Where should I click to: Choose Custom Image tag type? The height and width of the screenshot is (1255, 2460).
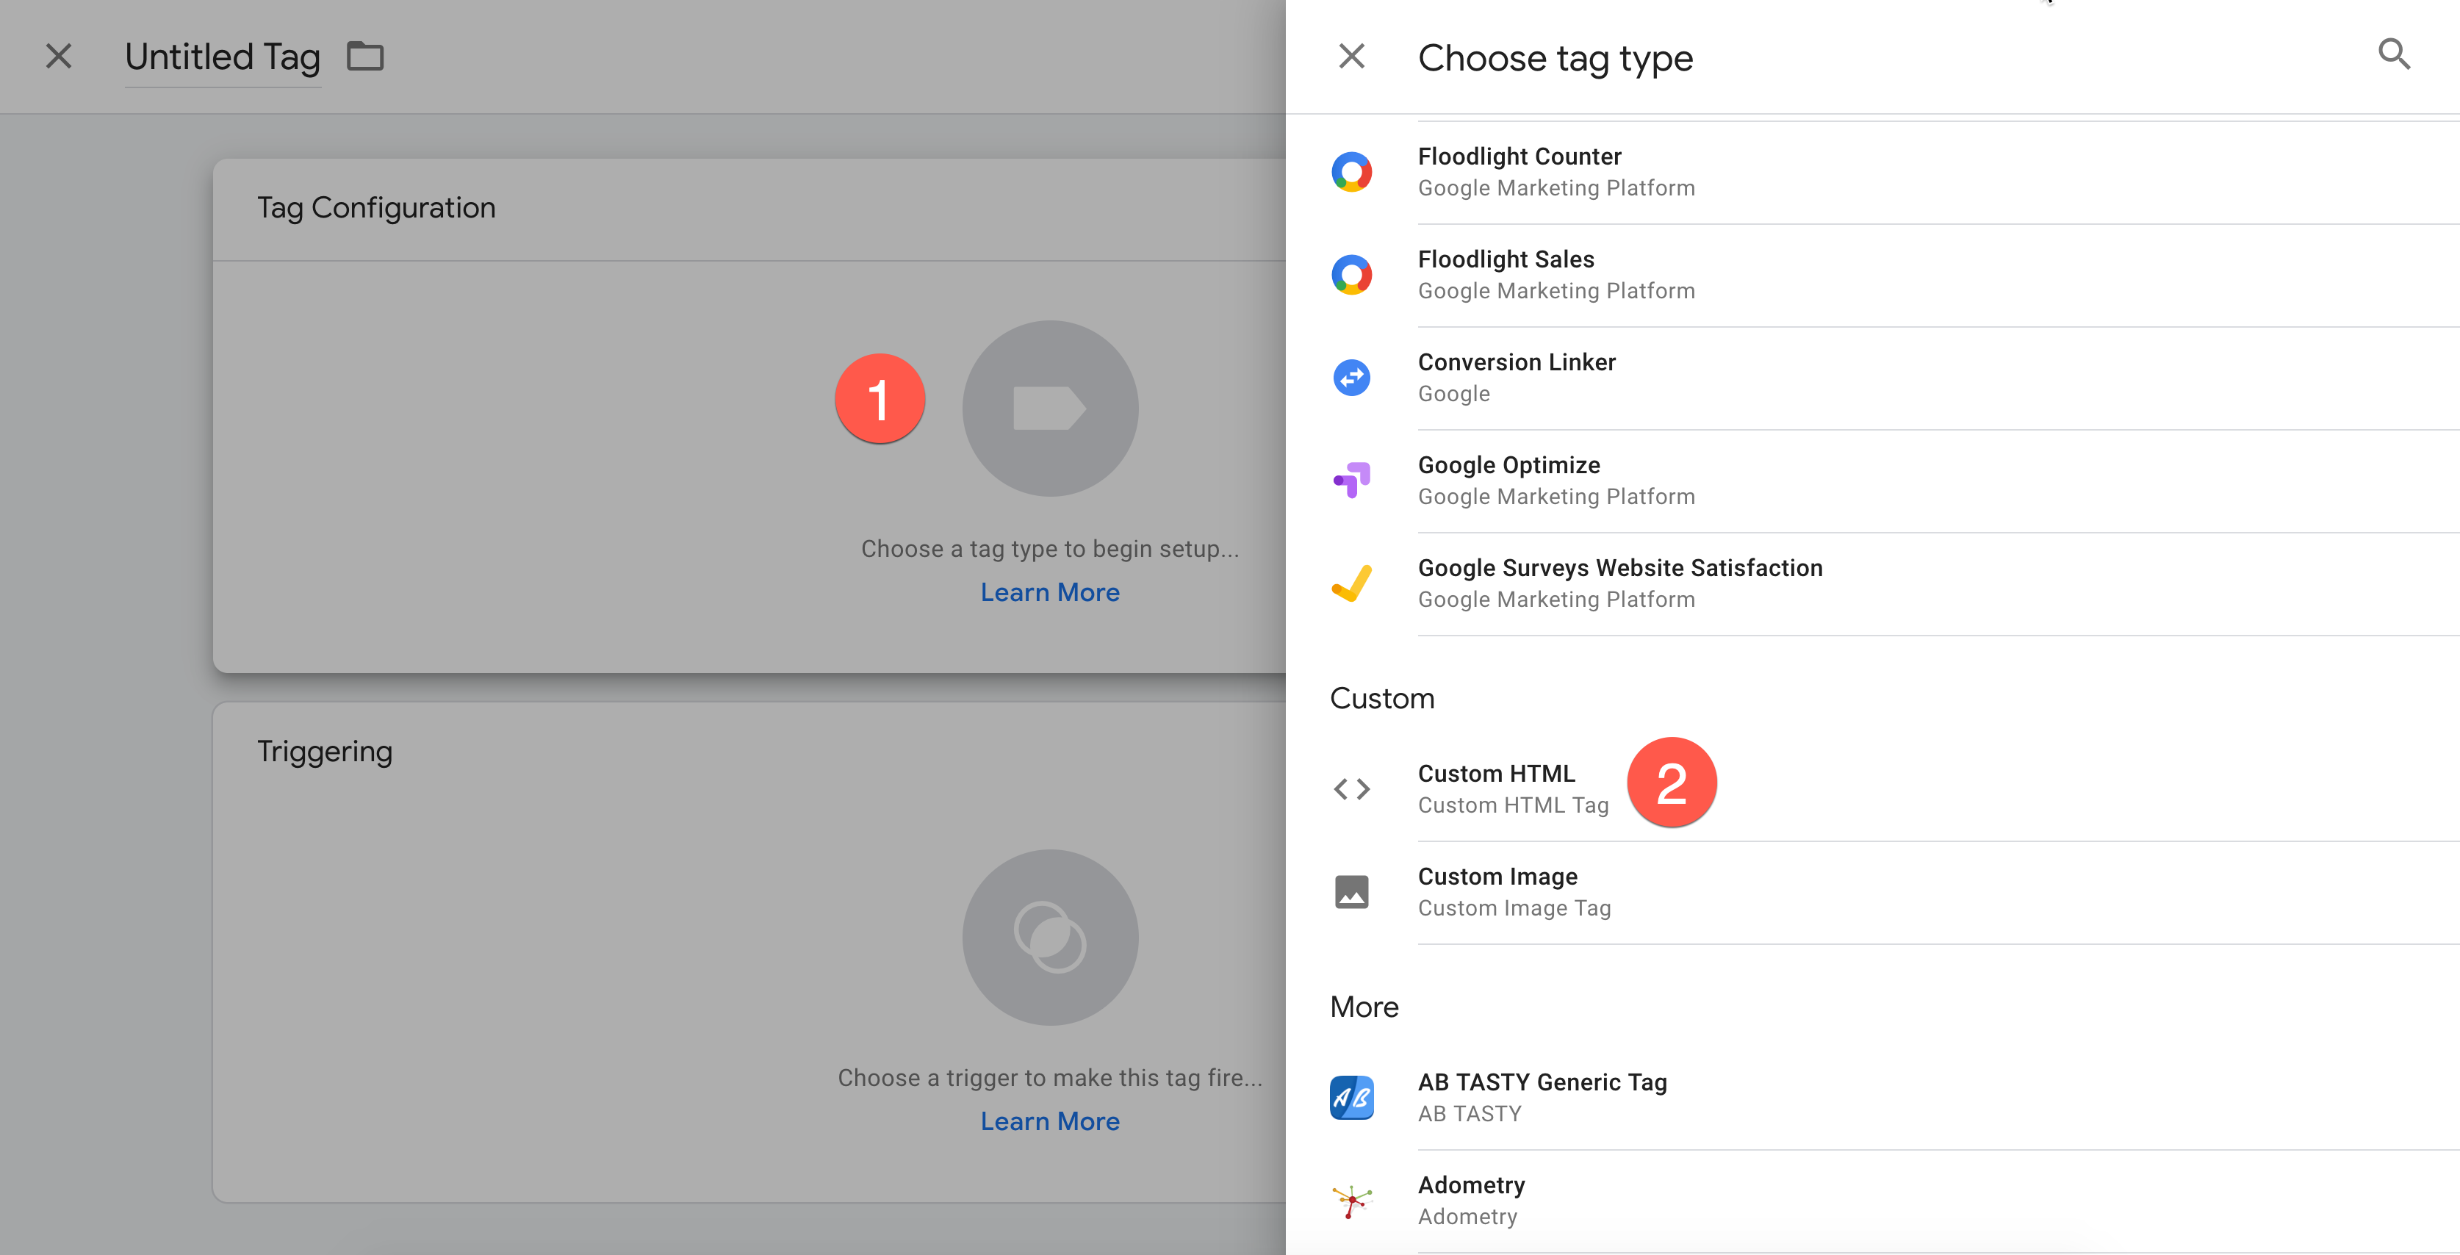tap(1873, 893)
